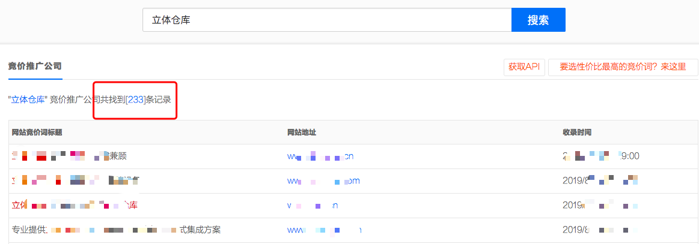Click the 收录时间 column header
Viewport: 699px width, 244px height.
pos(577,132)
